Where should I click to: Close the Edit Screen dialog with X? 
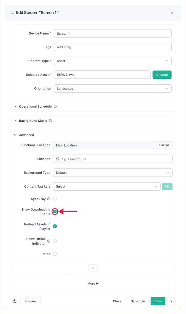click(172, 13)
